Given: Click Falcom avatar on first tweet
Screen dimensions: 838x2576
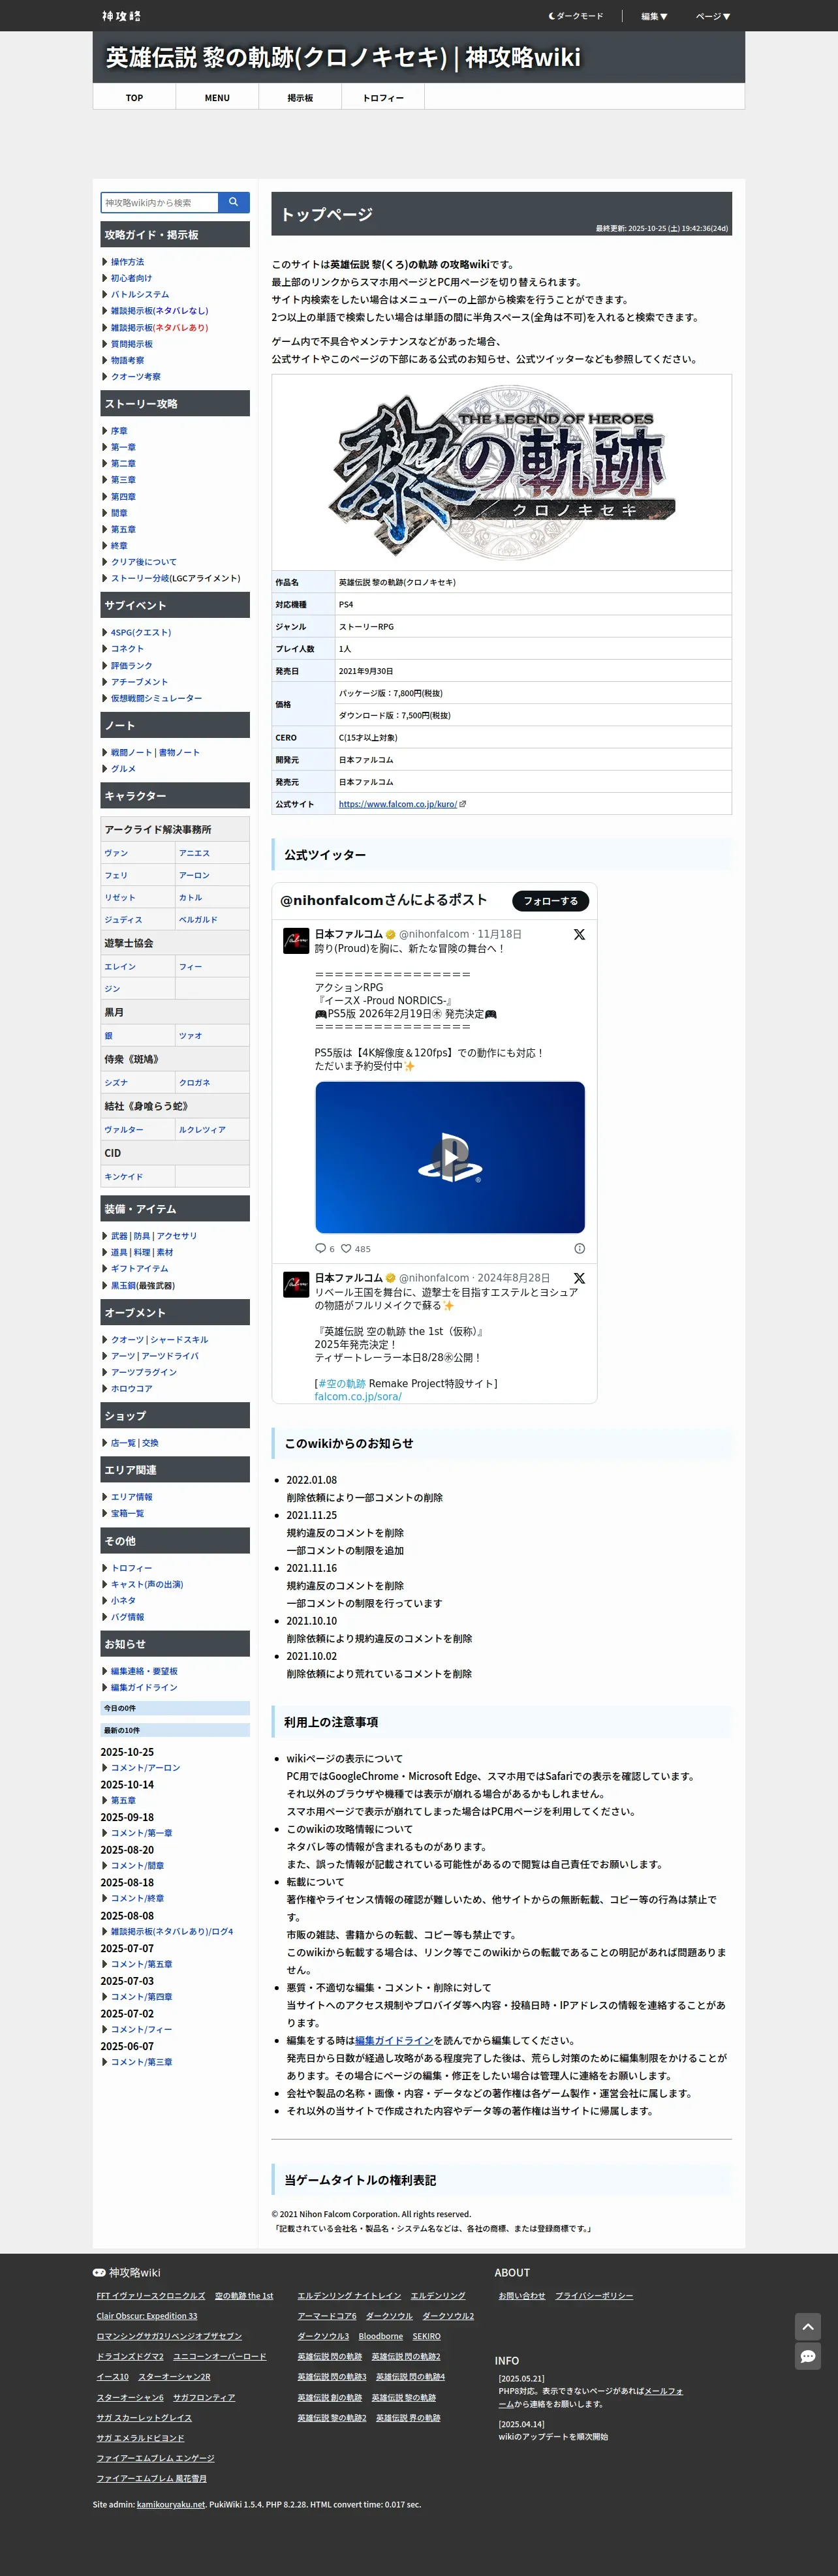Looking at the screenshot, I should coord(296,942).
